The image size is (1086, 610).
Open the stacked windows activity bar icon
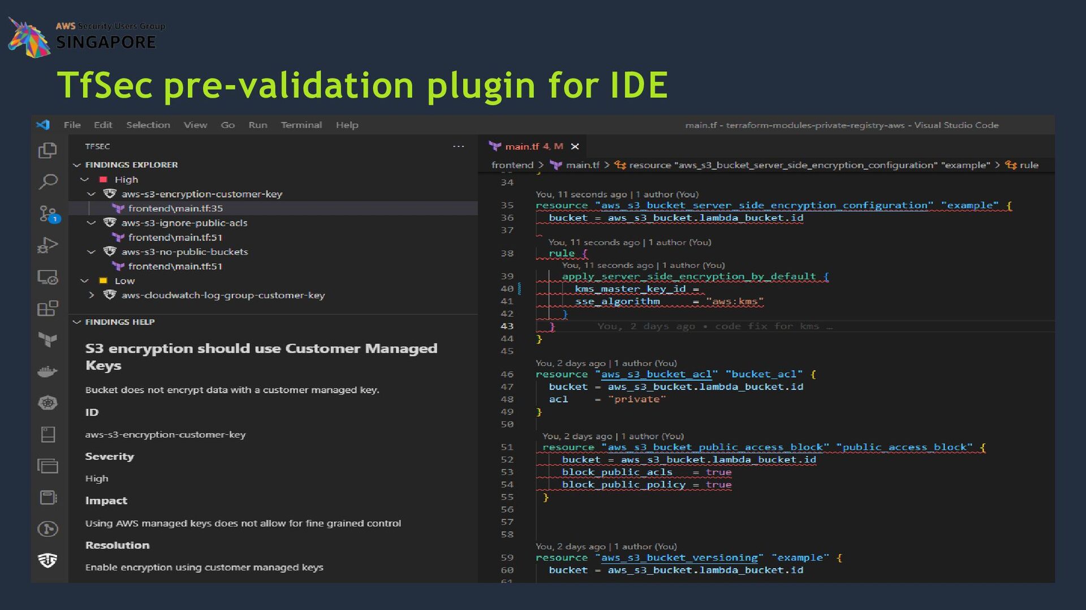coord(48,466)
